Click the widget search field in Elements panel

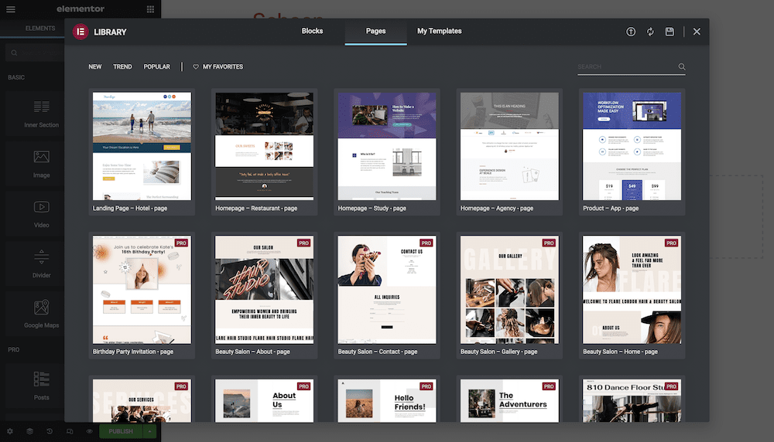click(x=35, y=53)
